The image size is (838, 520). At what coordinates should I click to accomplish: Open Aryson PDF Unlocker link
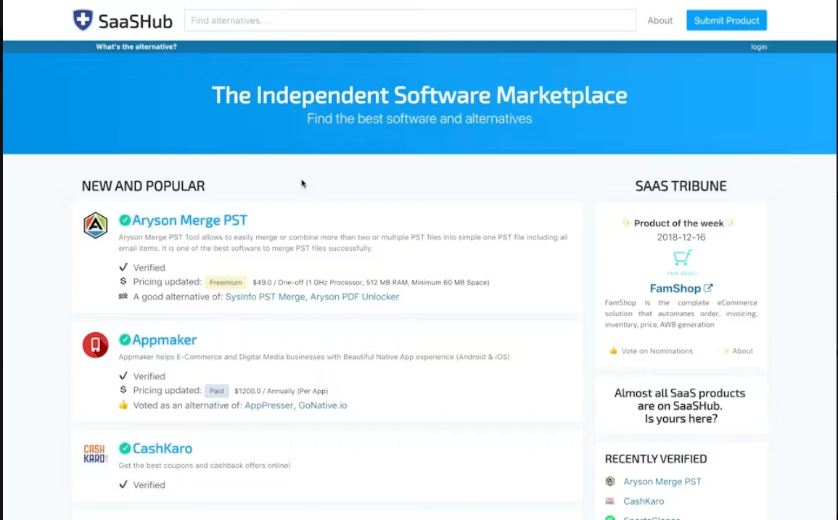(x=355, y=297)
